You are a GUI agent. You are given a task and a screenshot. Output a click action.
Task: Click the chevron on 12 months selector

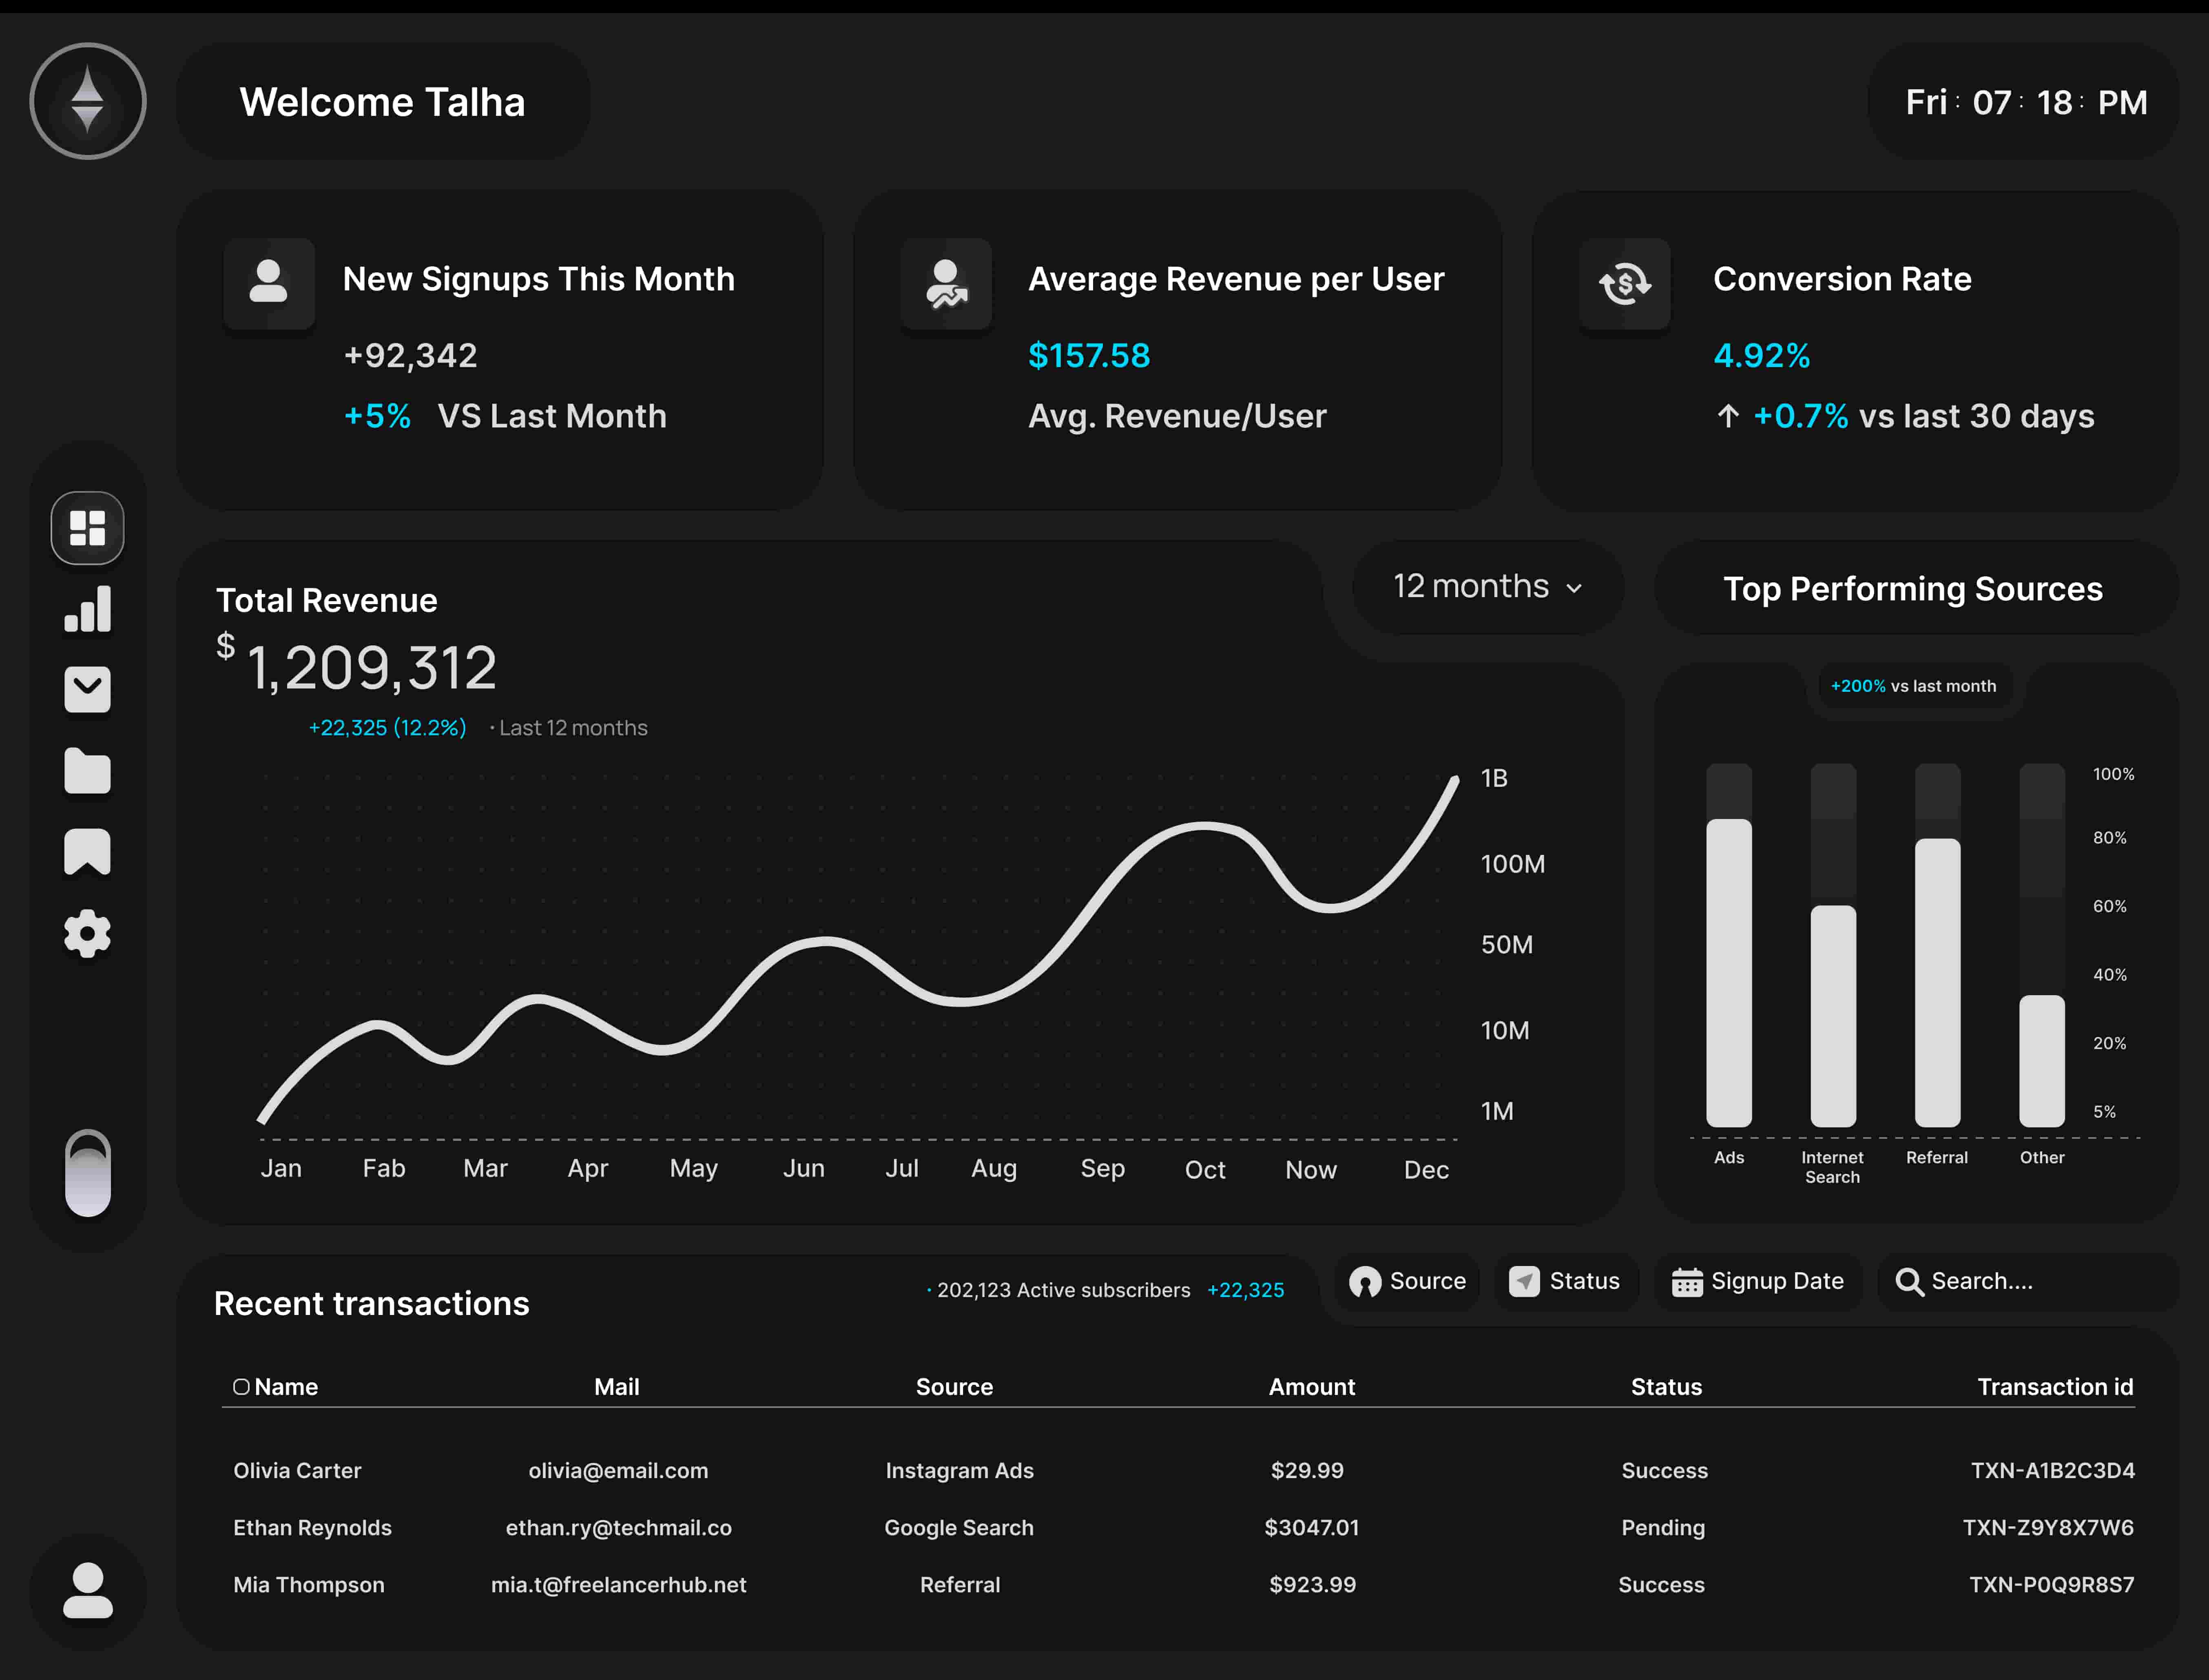coord(1574,589)
